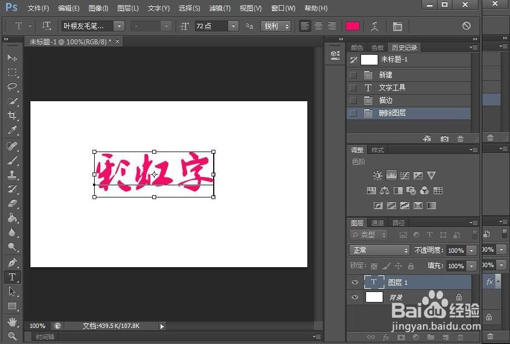Select the Move tool
This screenshot has height=344, width=510.
[x=12, y=58]
